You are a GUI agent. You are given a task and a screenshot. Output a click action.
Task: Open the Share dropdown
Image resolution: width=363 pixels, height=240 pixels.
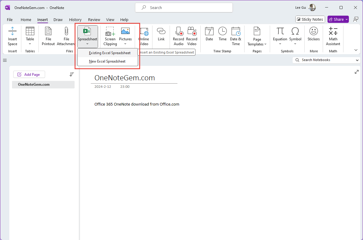click(346, 19)
